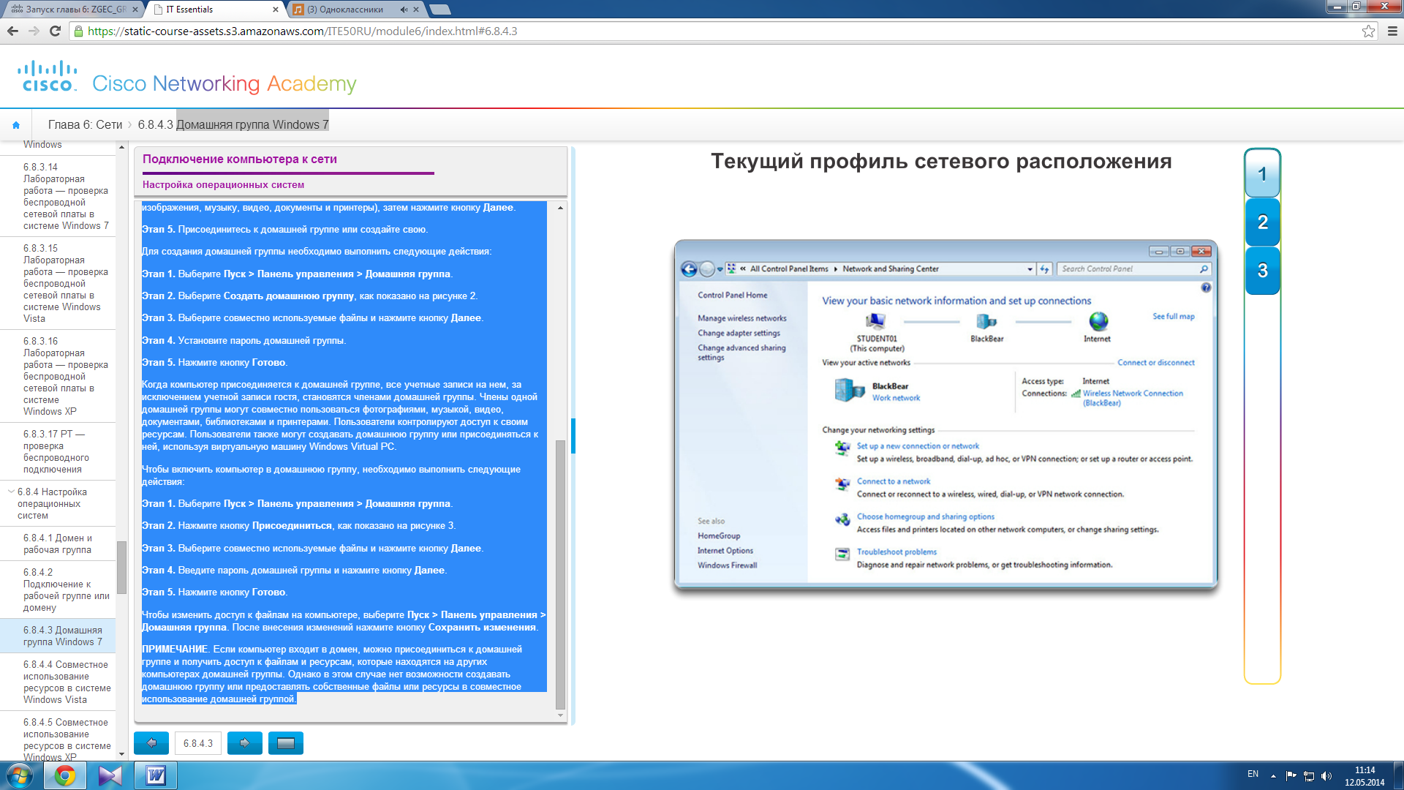Screen dimensions: 1404x790
Task: Click the network icon in the system tray
Action: (1309, 776)
